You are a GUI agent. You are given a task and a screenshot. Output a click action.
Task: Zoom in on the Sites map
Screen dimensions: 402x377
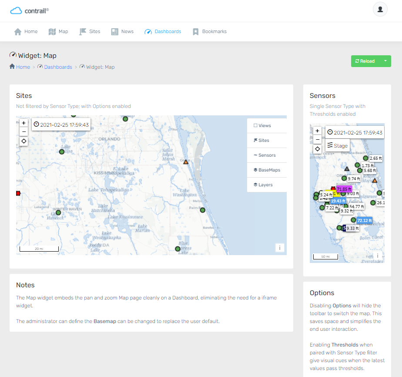click(24, 123)
